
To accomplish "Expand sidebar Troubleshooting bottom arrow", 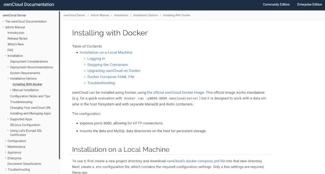I will tap(6, 169).
